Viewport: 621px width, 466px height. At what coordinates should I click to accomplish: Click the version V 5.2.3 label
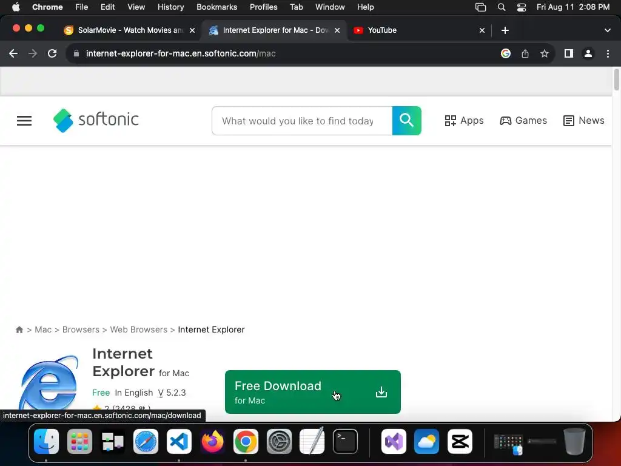172,393
